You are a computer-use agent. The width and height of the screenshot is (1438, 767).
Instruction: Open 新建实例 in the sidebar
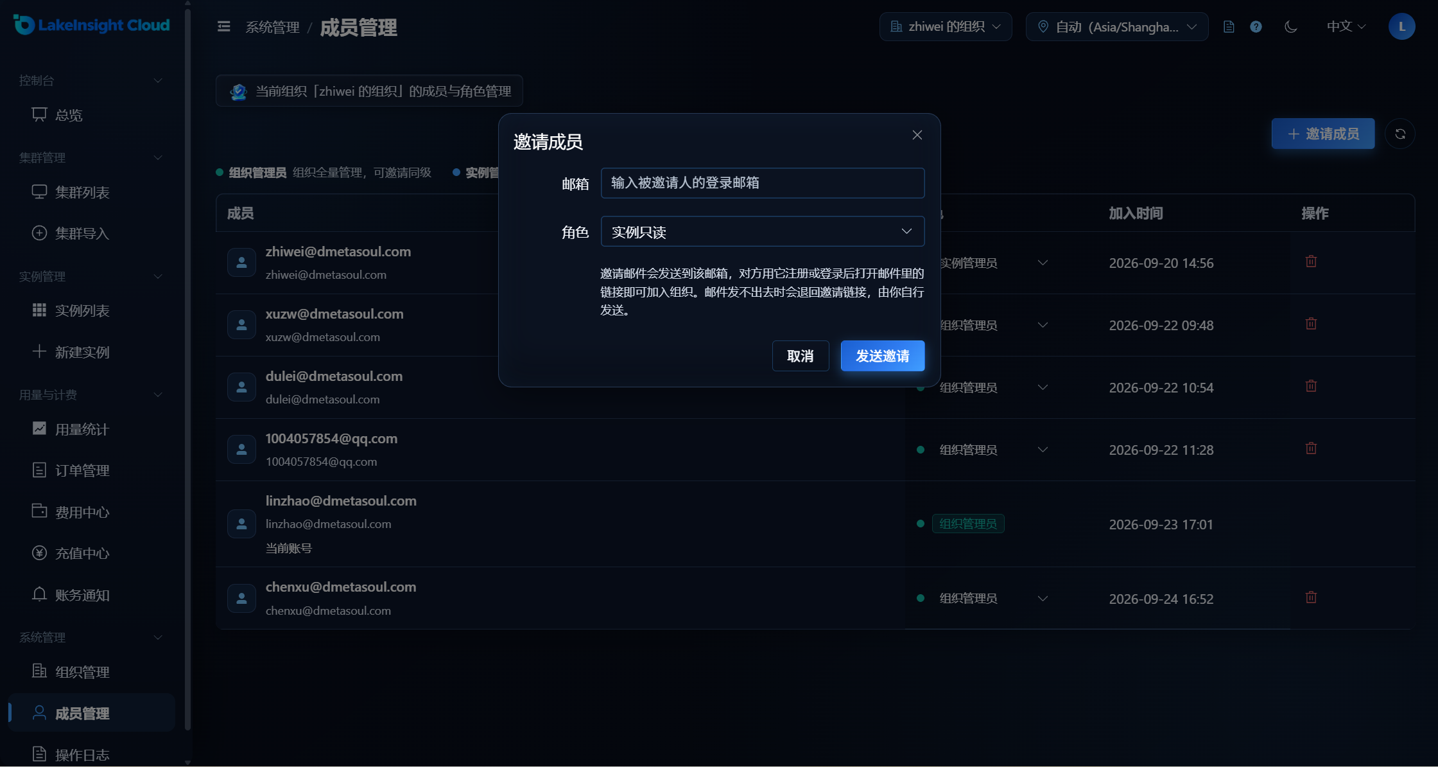click(91, 352)
